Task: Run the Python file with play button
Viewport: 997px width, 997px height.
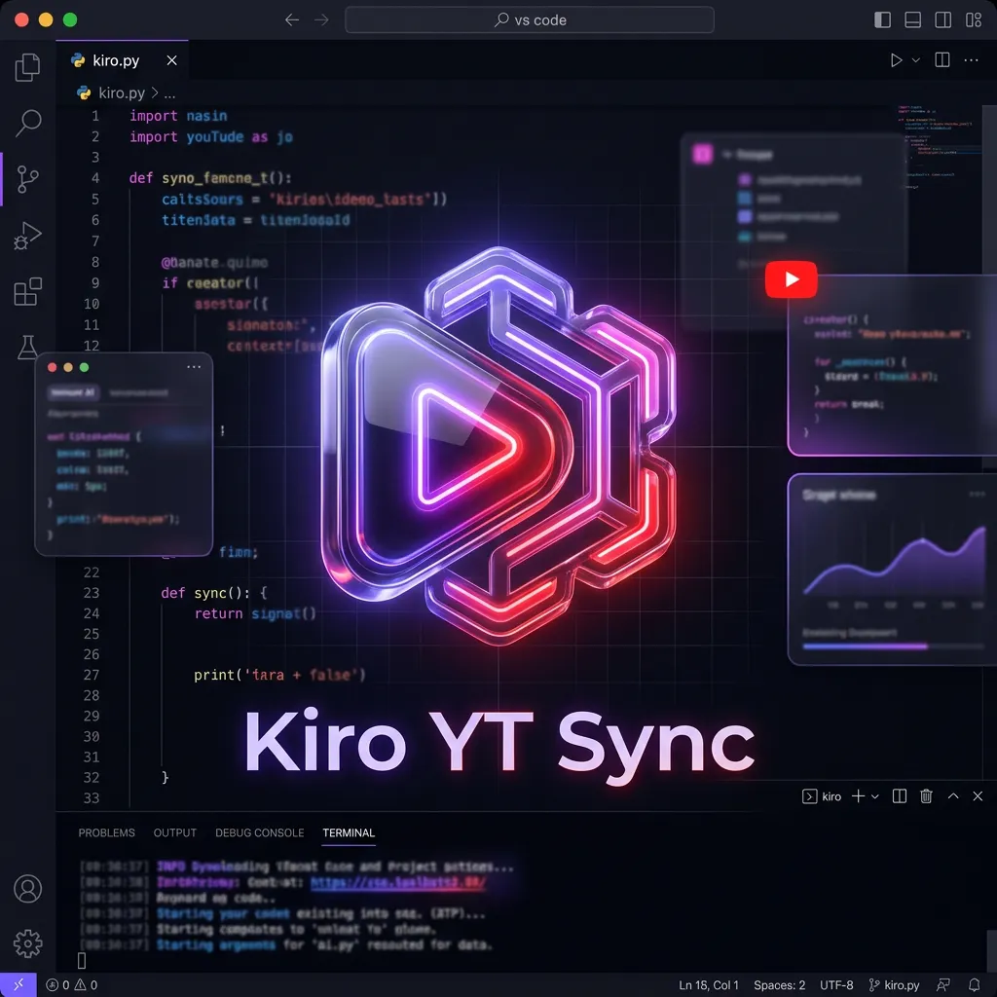Action: coord(896,60)
